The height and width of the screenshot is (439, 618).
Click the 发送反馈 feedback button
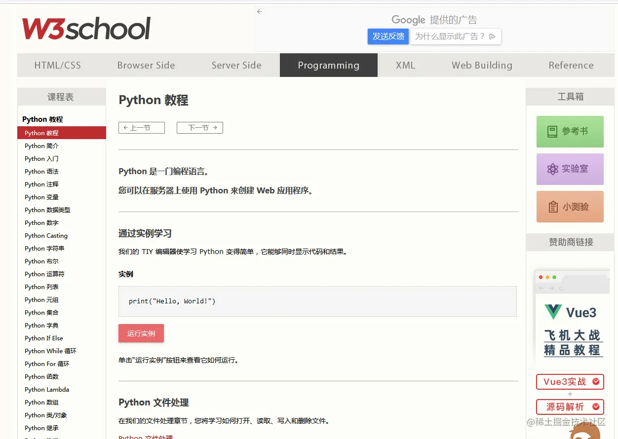(388, 37)
